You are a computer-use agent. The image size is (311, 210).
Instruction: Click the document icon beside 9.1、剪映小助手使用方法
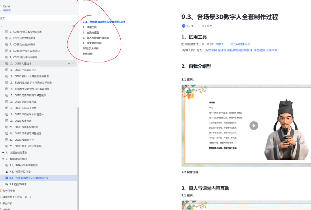pos(6,165)
